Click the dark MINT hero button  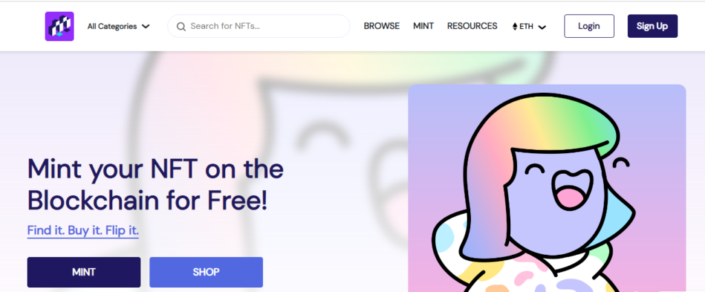click(83, 272)
